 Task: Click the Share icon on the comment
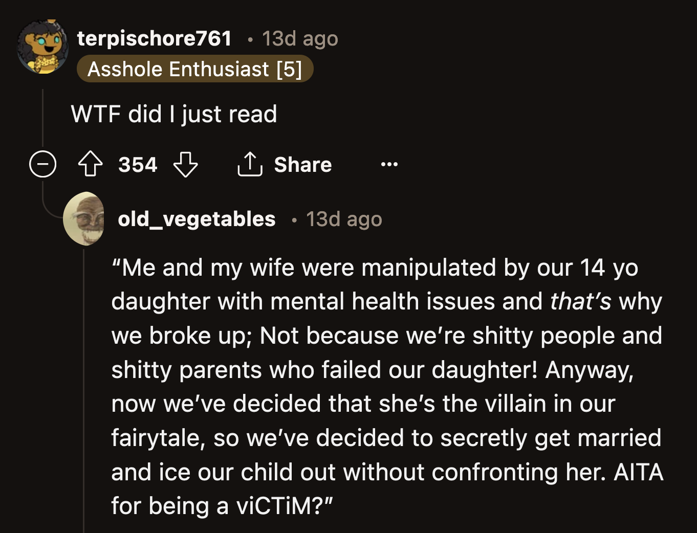click(x=251, y=164)
